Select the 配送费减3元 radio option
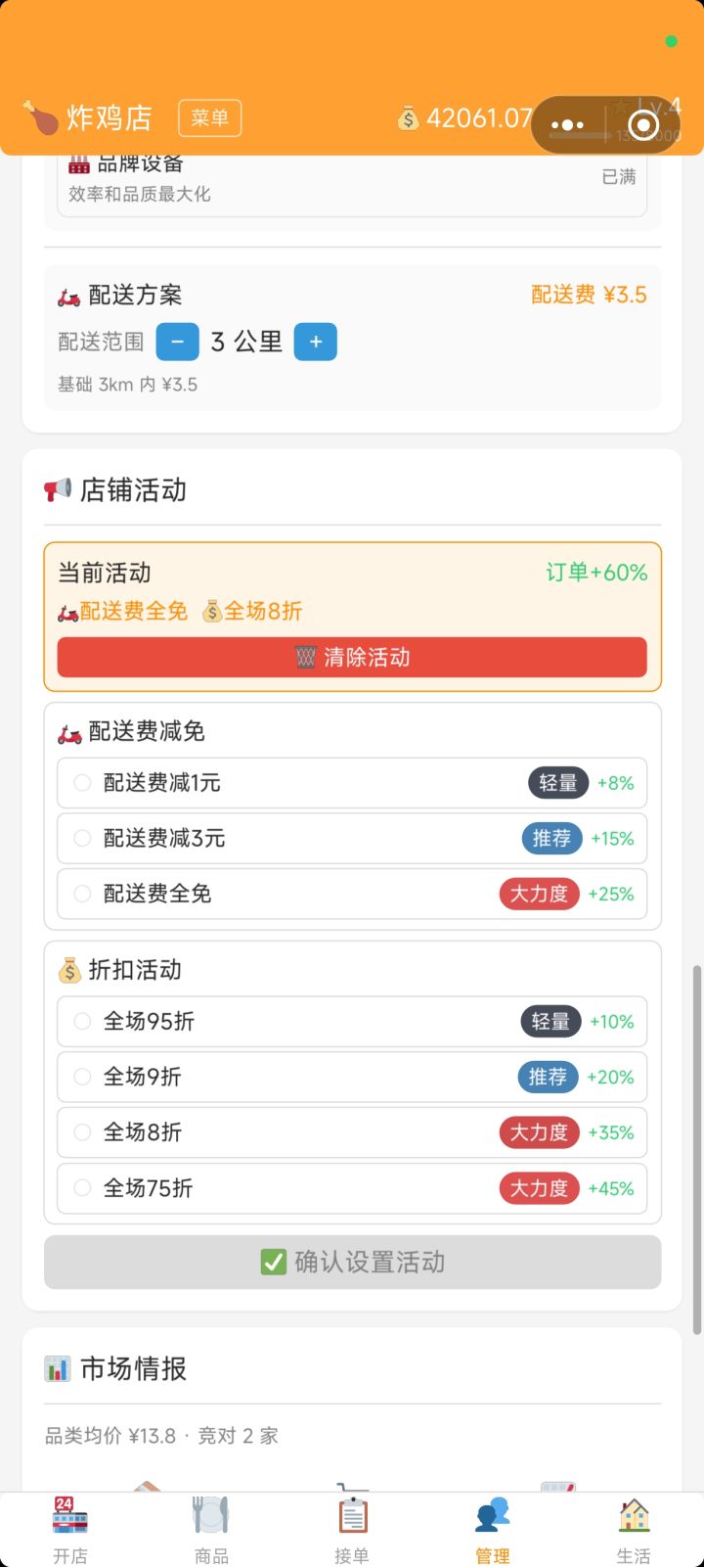704x1567 pixels. tap(83, 839)
